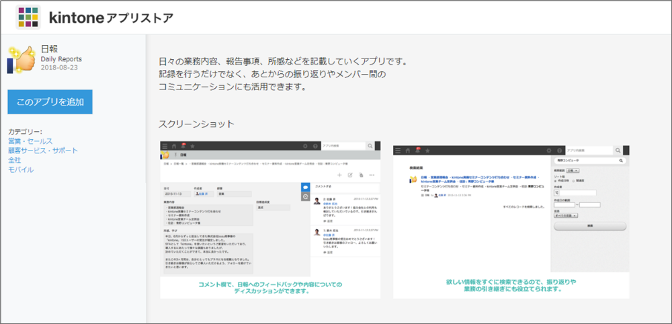
Task: Click pencil edit icon in left screenshot
Action: 350,174
